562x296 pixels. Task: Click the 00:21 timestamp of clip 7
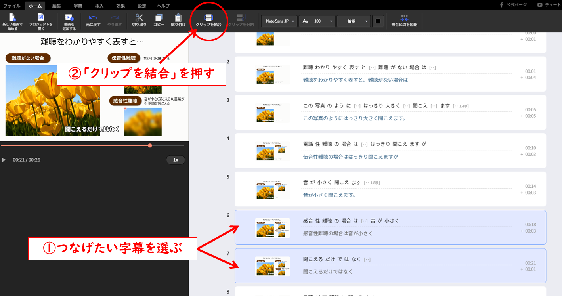pyautogui.click(x=530, y=263)
